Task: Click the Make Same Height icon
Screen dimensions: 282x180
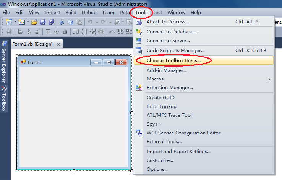Action: coord(84,32)
